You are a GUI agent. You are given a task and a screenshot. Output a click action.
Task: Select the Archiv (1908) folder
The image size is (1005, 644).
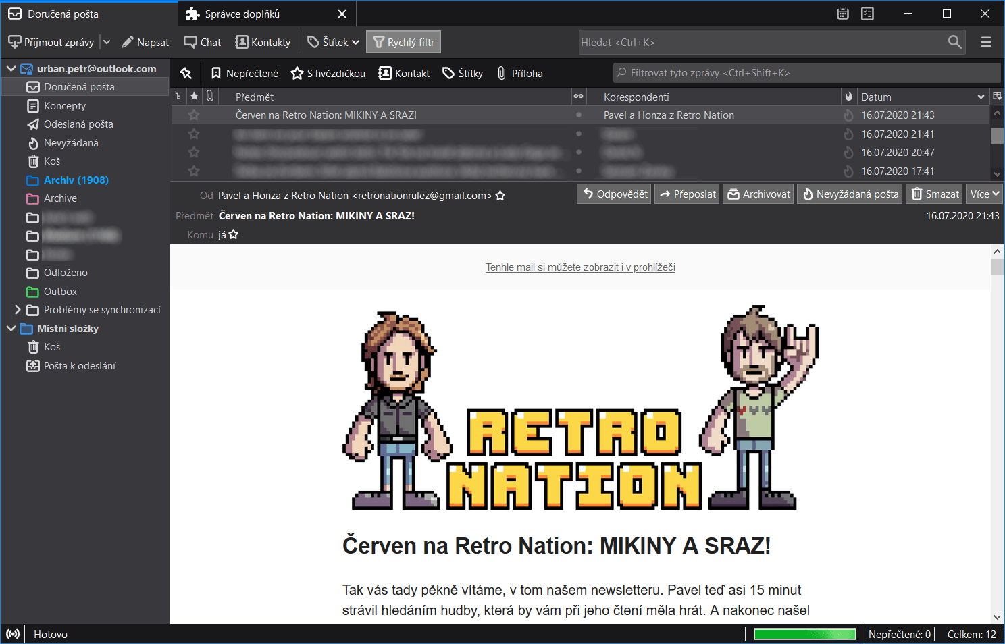point(76,180)
